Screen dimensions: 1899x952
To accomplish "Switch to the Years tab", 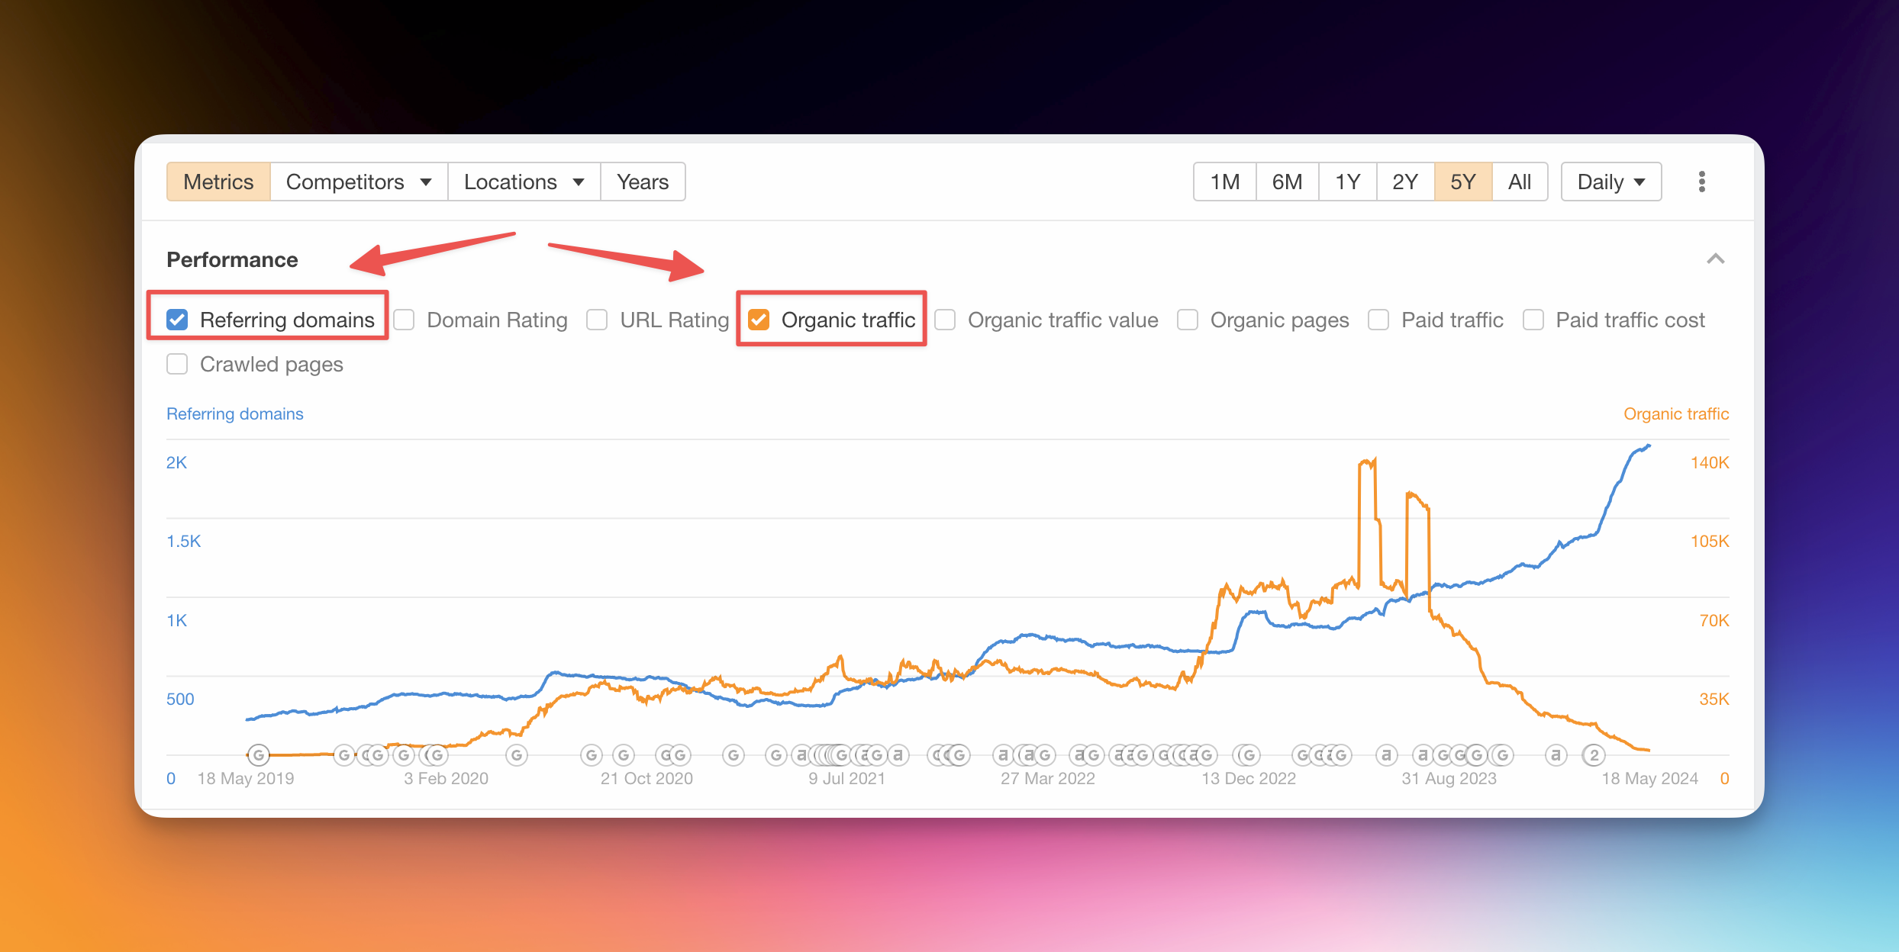I will pos(643,182).
